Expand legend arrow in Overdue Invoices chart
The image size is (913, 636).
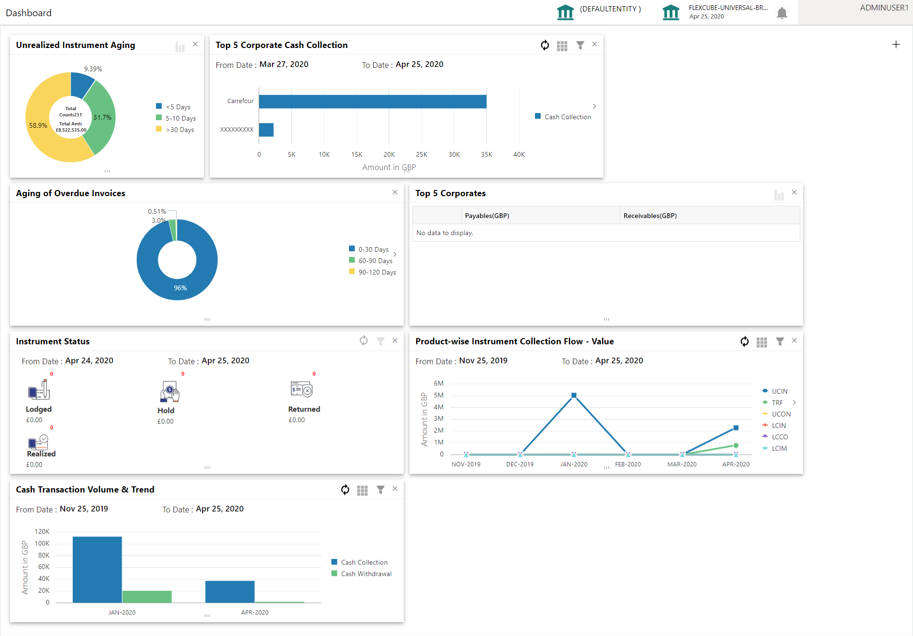[395, 254]
